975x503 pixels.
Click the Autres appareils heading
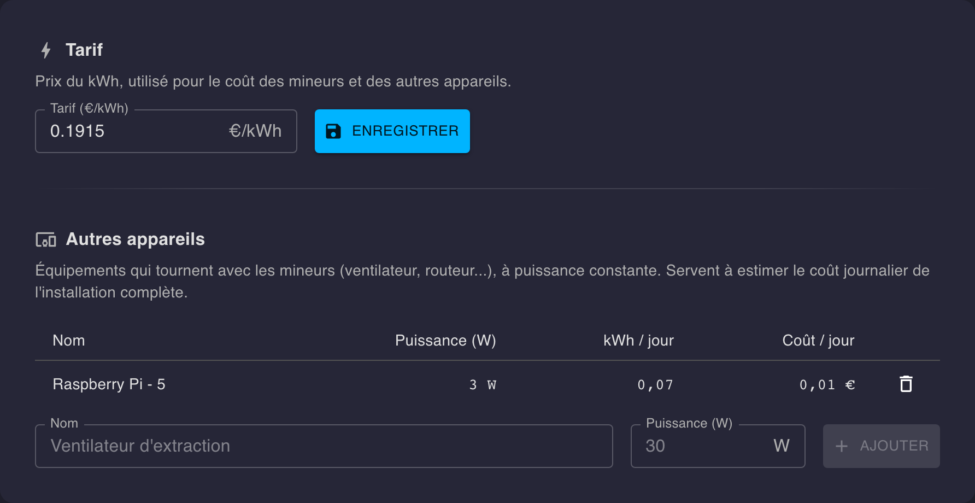tap(135, 239)
